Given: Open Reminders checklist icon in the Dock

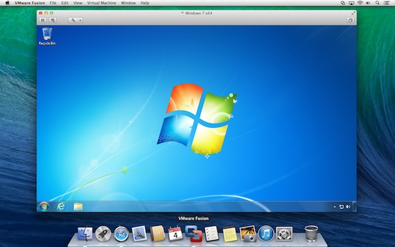Looking at the screenshot, I should (212, 233).
